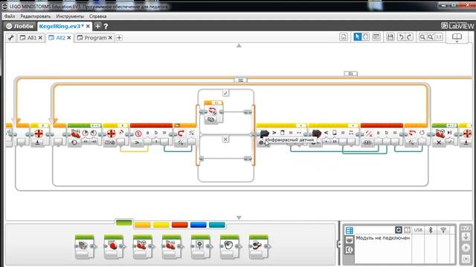Select the yellow sensor palette
Viewport: 476px width, 267px height.
(161, 225)
